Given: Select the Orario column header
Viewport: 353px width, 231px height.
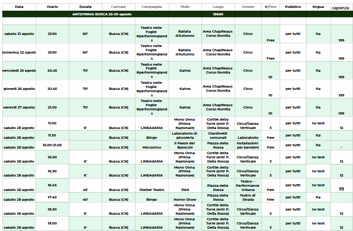Looking at the screenshot, I should (52, 7).
